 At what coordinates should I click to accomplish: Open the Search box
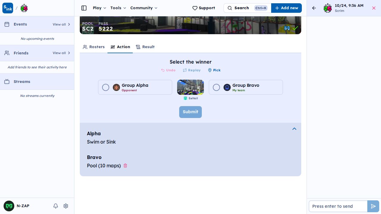click(x=247, y=8)
